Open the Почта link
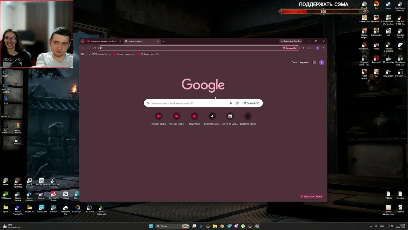This screenshot has width=408, height=230. tap(294, 63)
